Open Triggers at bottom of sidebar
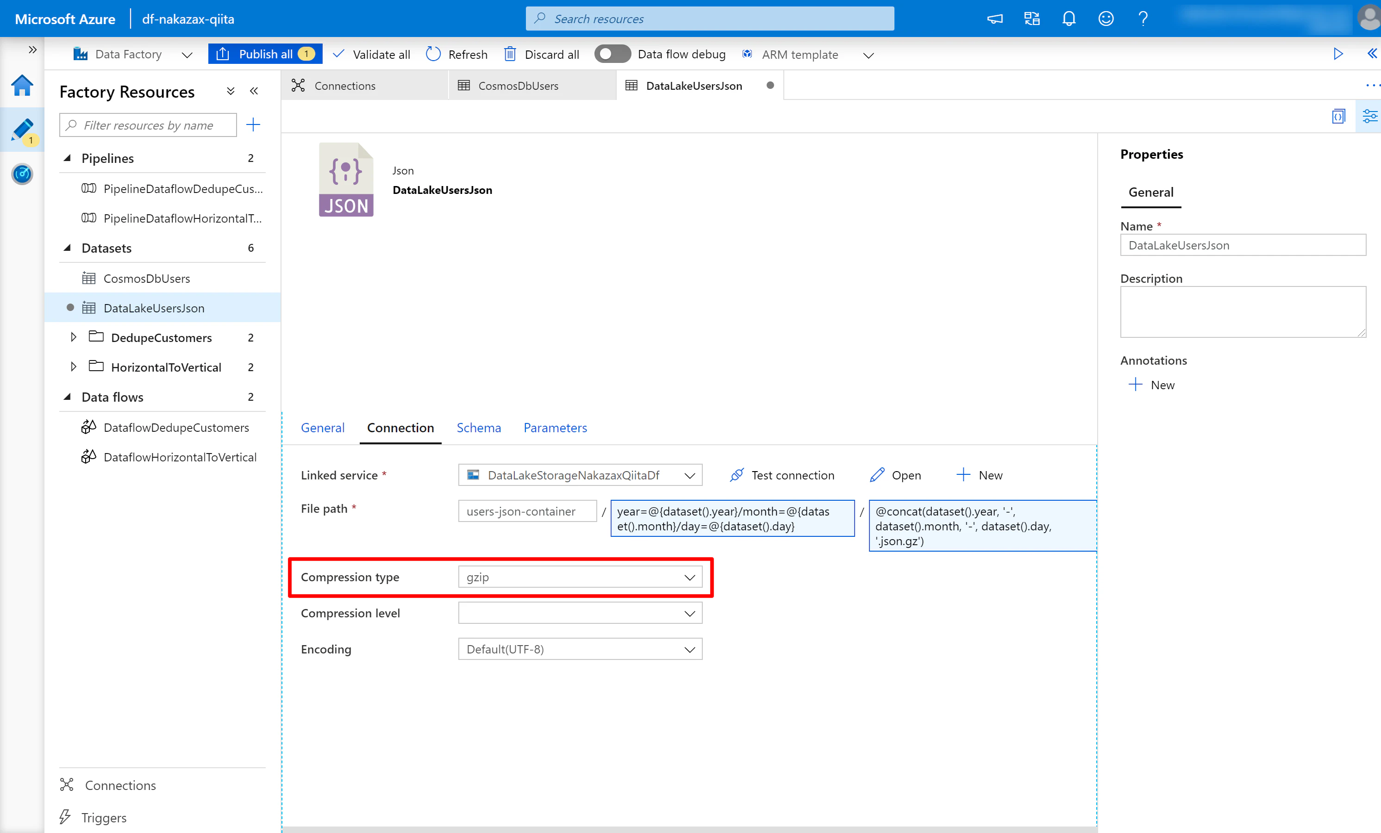The height and width of the screenshot is (833, 1381). pos(93,817)
